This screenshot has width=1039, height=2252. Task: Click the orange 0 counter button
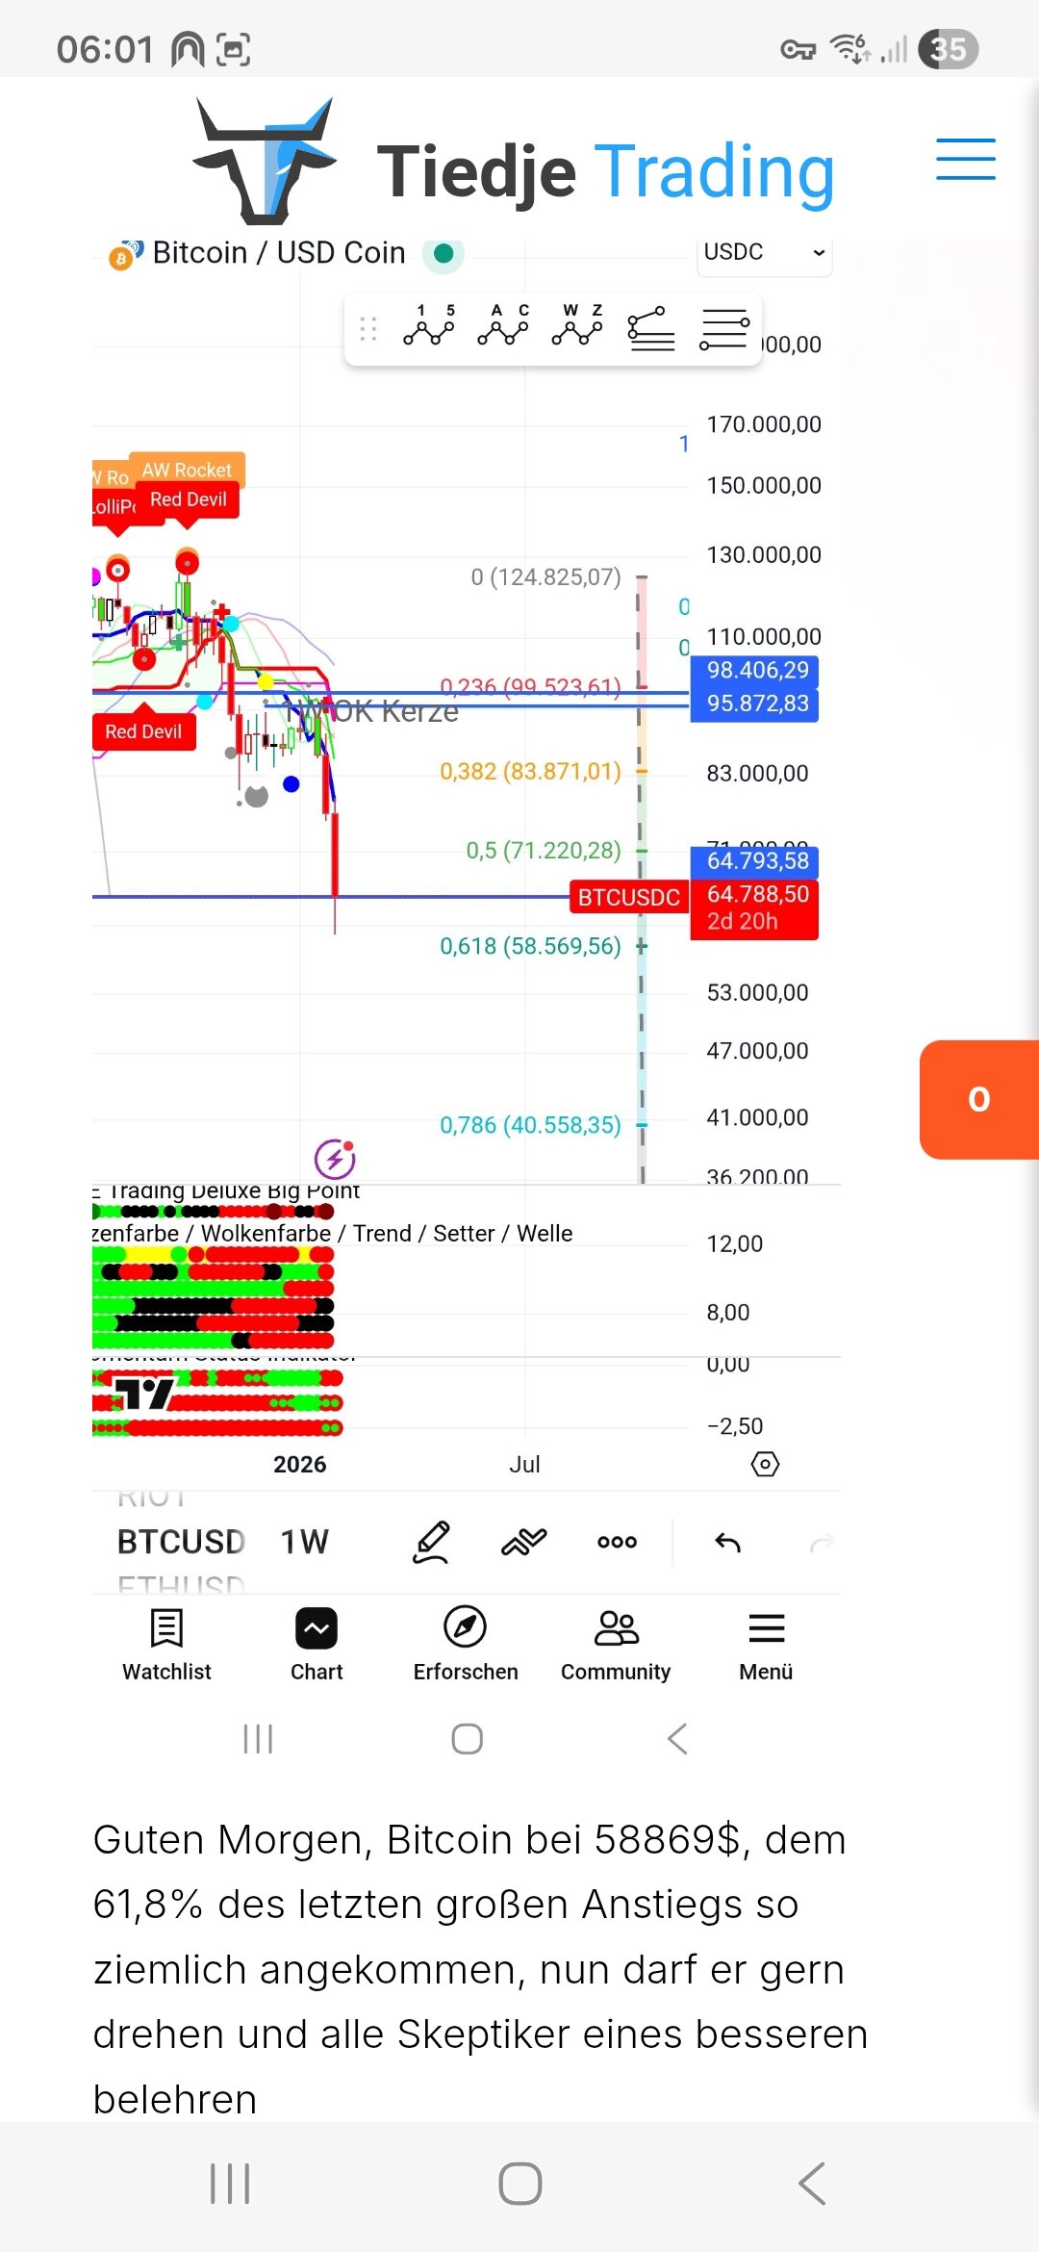point(979,1099)
